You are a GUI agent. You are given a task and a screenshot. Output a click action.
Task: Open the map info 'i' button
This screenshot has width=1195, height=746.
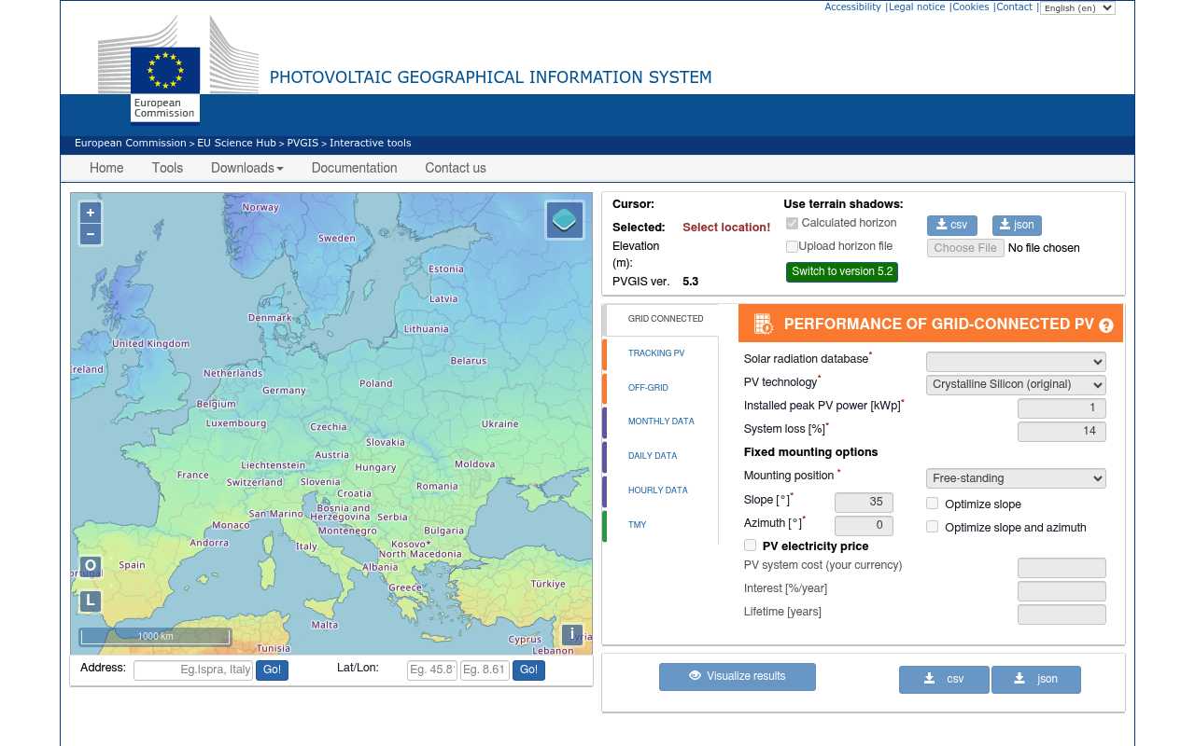point(572,634)
